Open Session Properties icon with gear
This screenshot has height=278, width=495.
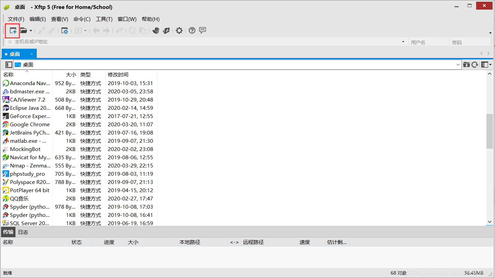point(65,31)
